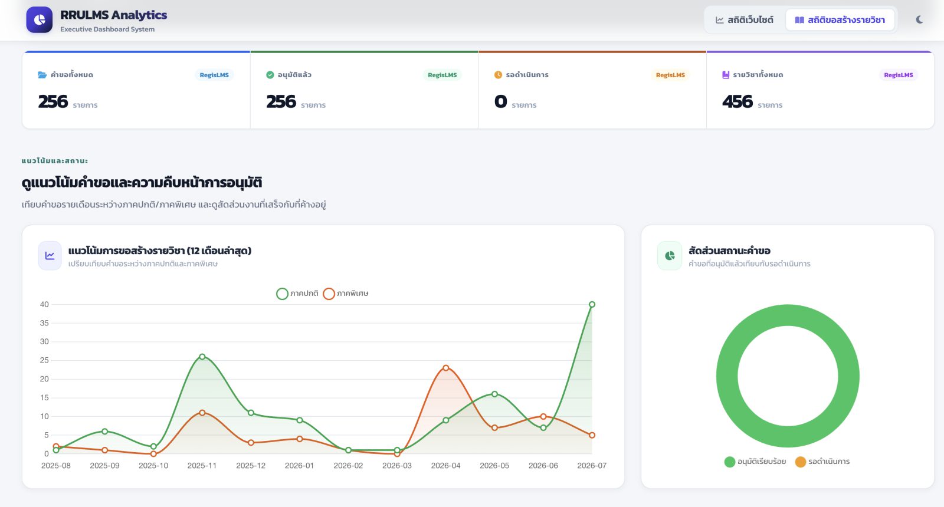Click the RegisLMS badge on the รายวิชาทั้งหมด card
The width and height of the screenshot is (944, 507).
[899, 75]
